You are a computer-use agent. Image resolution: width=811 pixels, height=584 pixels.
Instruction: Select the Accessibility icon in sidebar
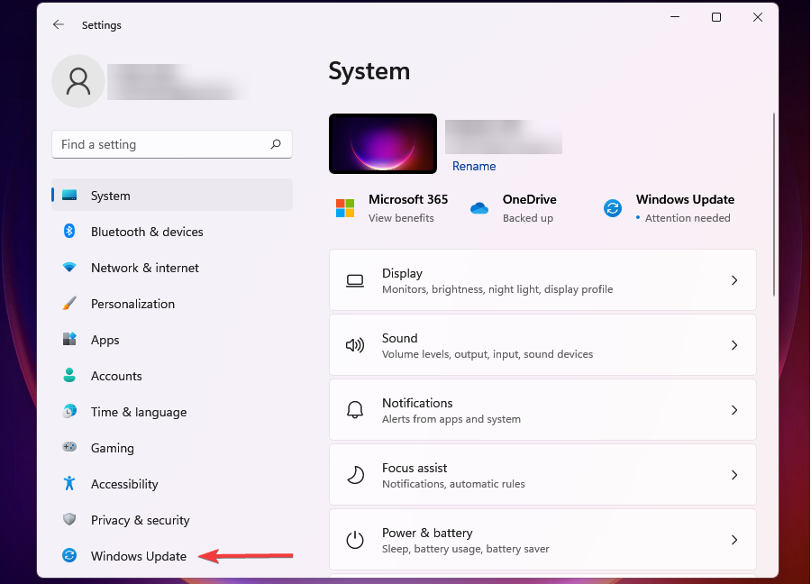click(x=71, y=484)
